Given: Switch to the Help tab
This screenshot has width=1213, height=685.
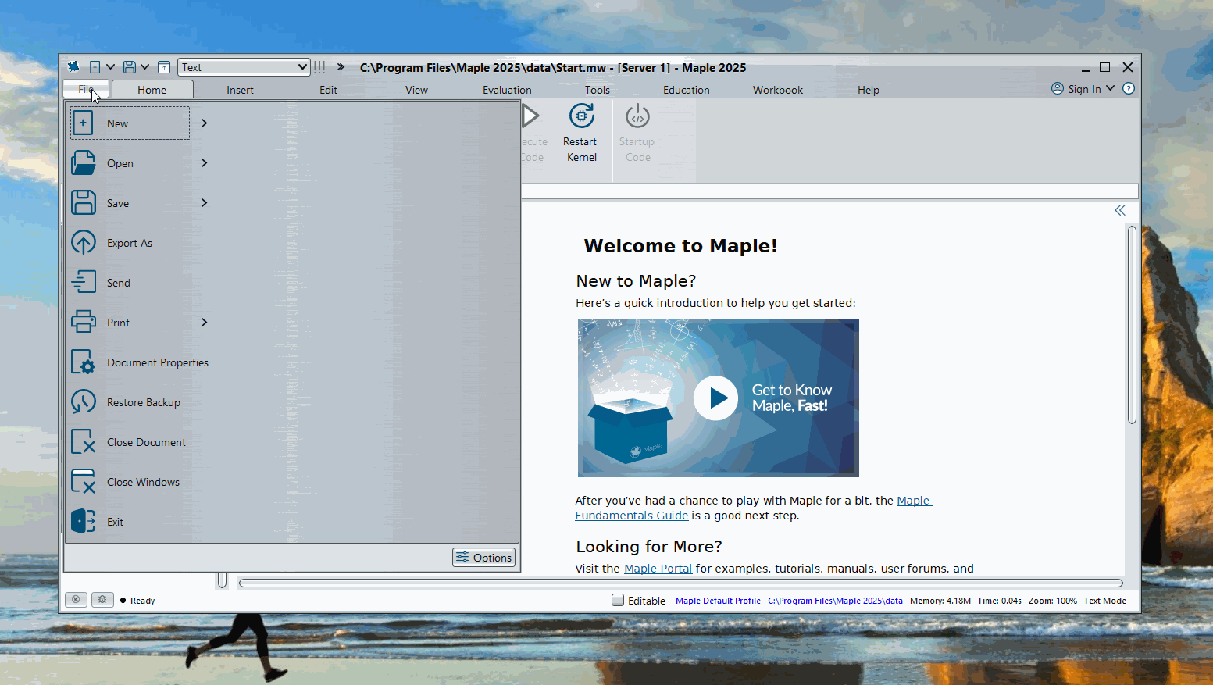Looking at the screenshot, I should tap(869, 90).
